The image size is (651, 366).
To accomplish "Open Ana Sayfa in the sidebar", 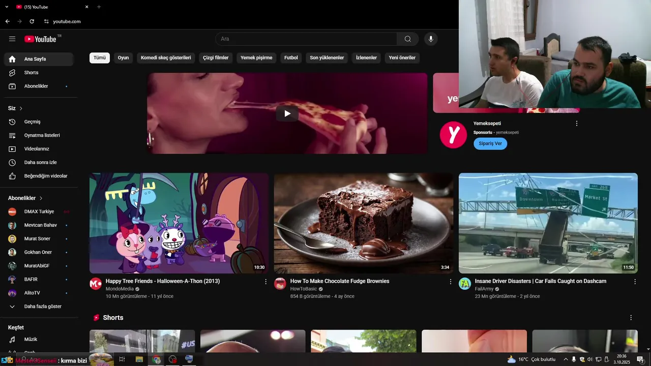I will [x=39, y=59].
